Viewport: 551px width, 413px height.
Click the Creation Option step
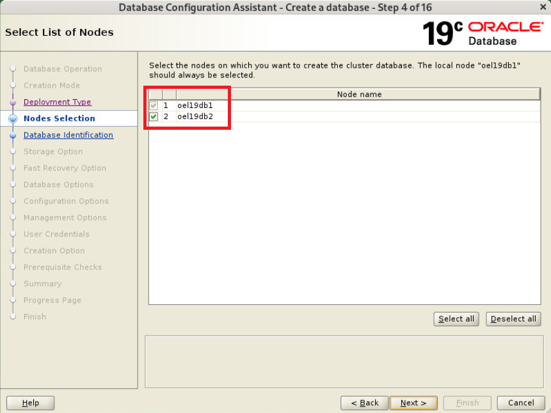point(54,251)
